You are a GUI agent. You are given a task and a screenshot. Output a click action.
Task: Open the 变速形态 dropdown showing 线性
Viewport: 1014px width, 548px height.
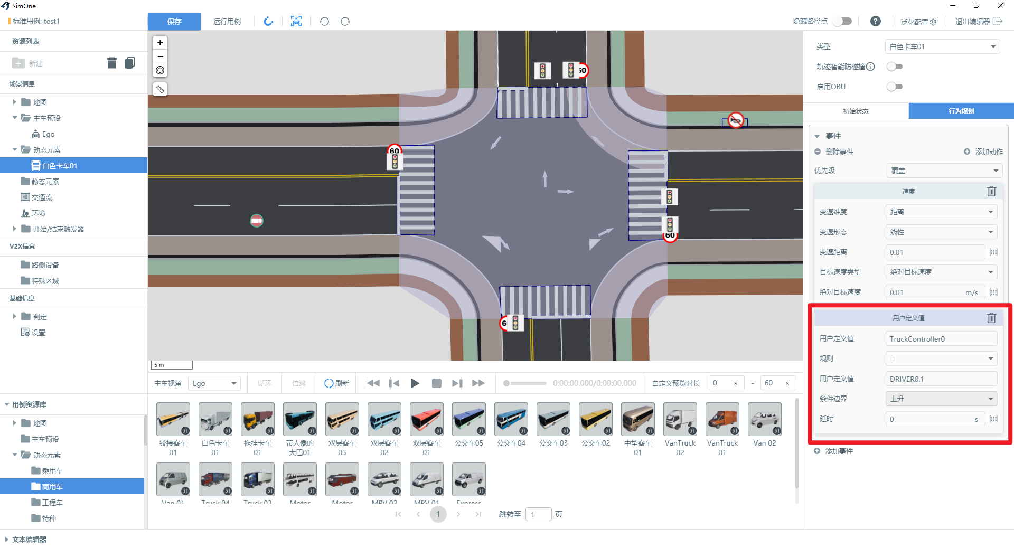[x=941, y=232]
